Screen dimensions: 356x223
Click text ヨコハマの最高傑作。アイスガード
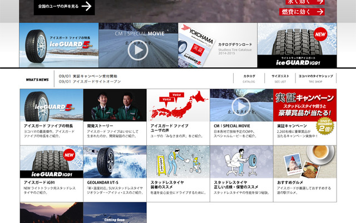click(50, 132)
